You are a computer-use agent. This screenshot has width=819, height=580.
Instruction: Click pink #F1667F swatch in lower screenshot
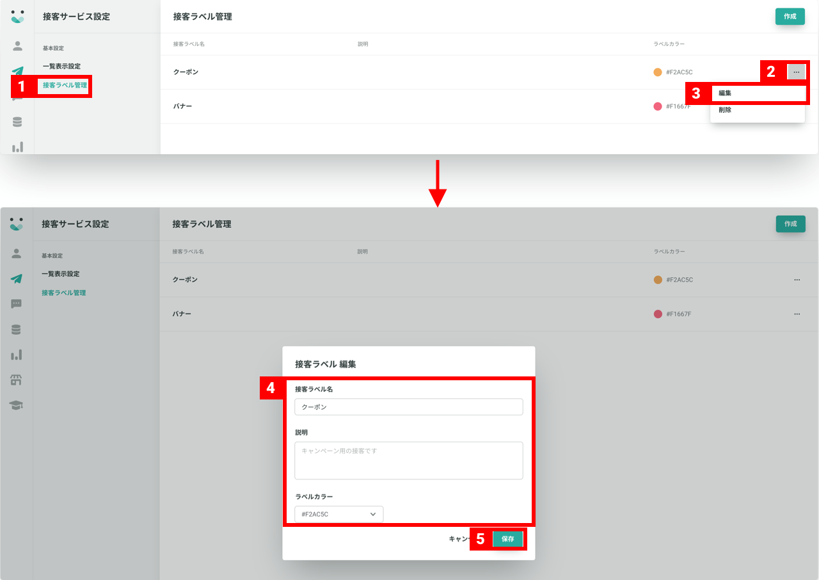coord(658,314)
